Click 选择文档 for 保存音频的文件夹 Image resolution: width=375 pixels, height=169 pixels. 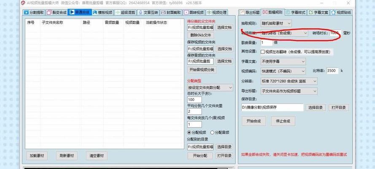[x=224, y=61]
